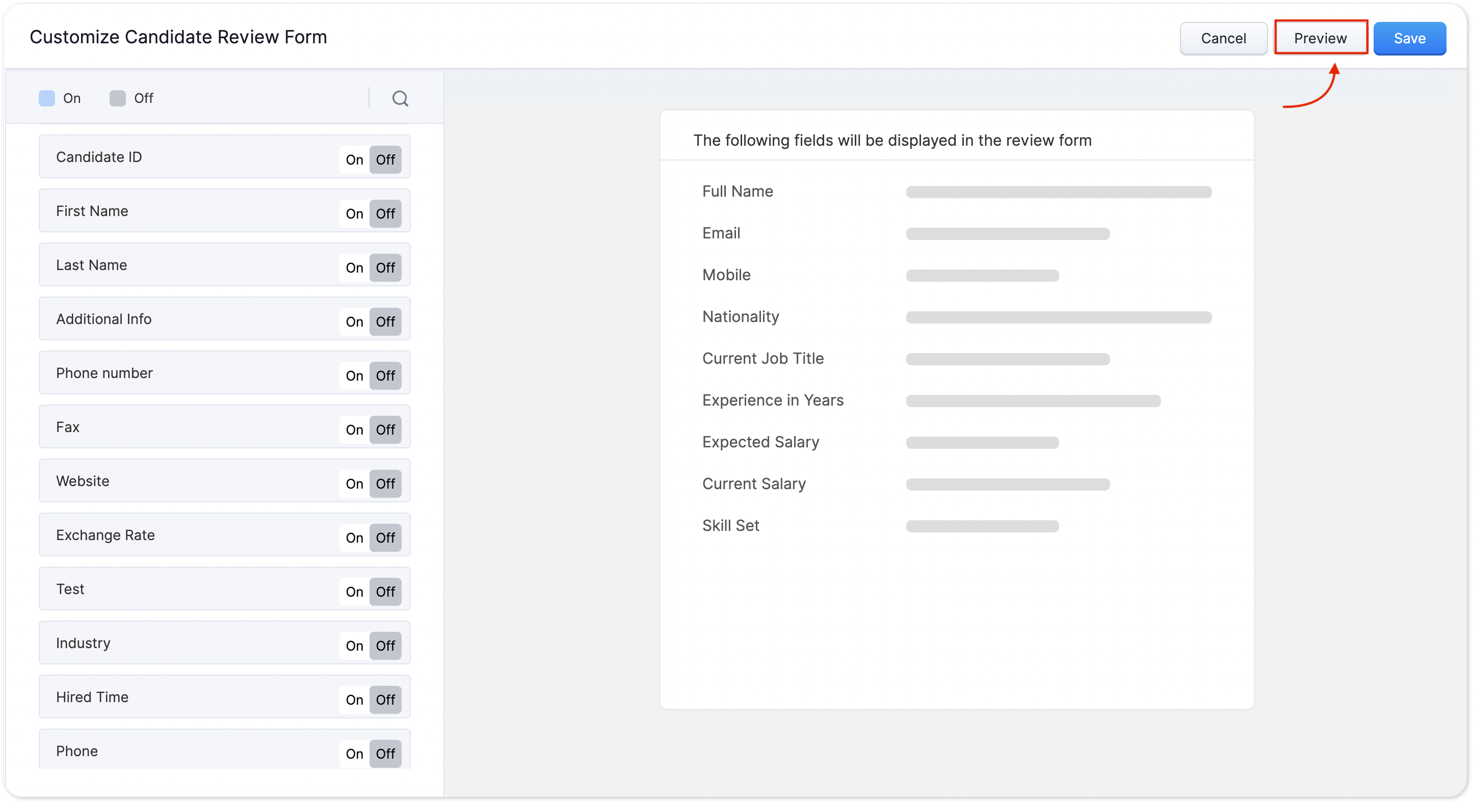Enable the Hired Time field

click(x=354, y=700)
